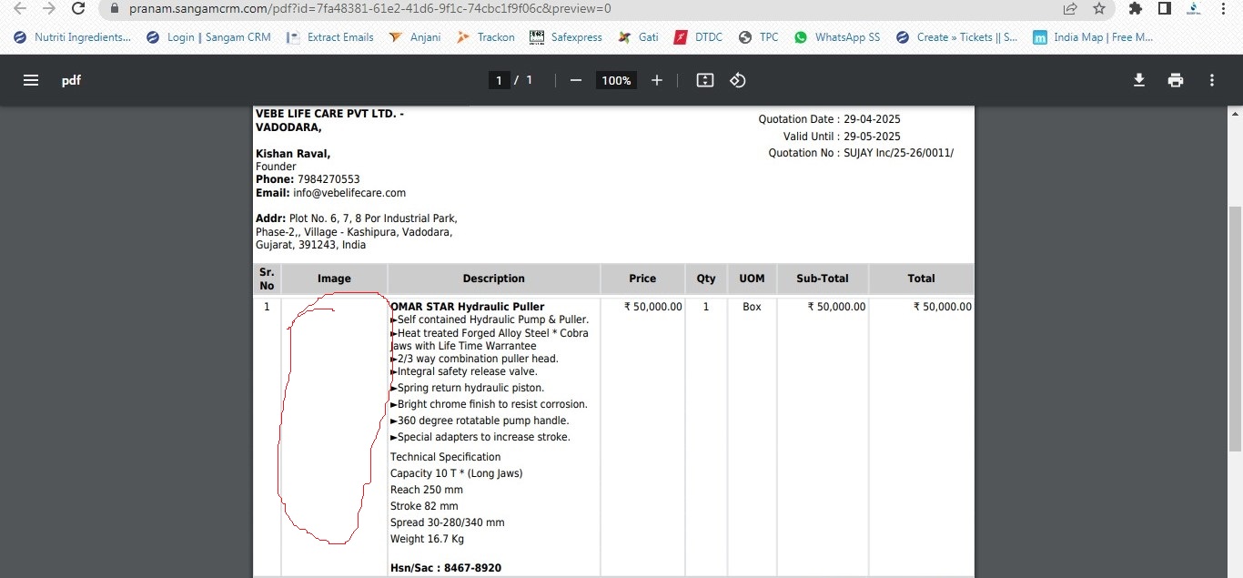Fit the PDF to page

pos(705,80)
